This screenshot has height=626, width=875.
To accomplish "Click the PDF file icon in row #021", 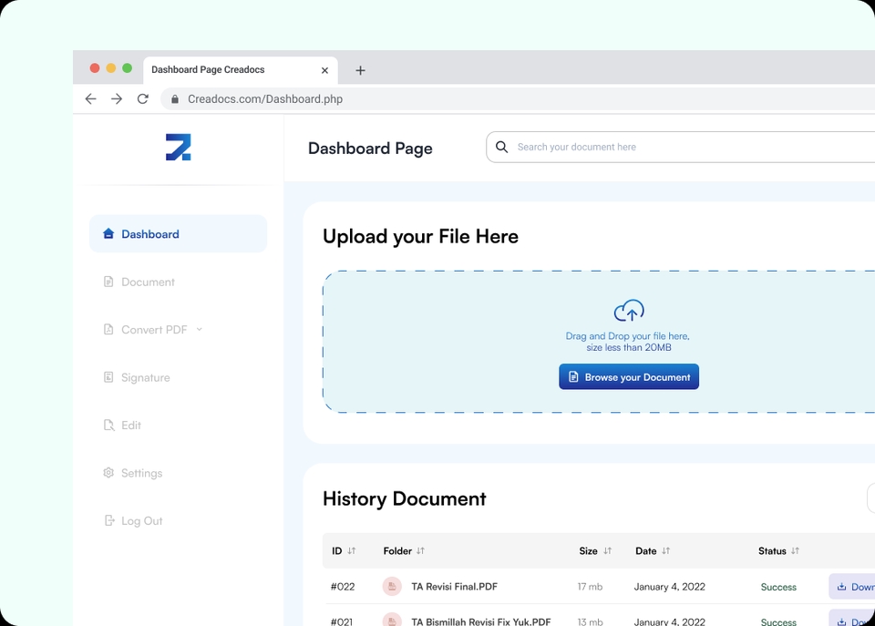I will (x=392, y=620).
